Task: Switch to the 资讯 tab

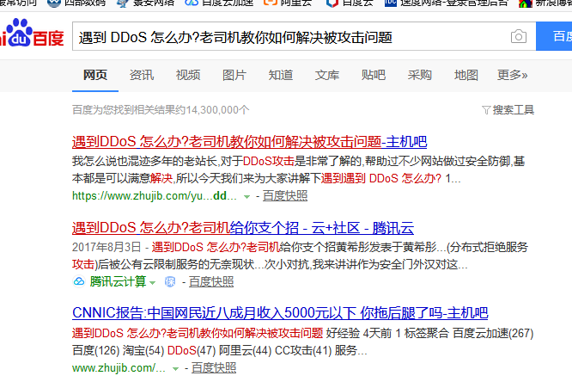Action: pos(142,75)
